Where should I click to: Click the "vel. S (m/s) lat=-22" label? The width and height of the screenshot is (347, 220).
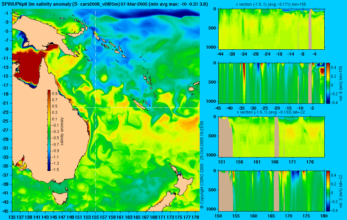pos(341,191)
